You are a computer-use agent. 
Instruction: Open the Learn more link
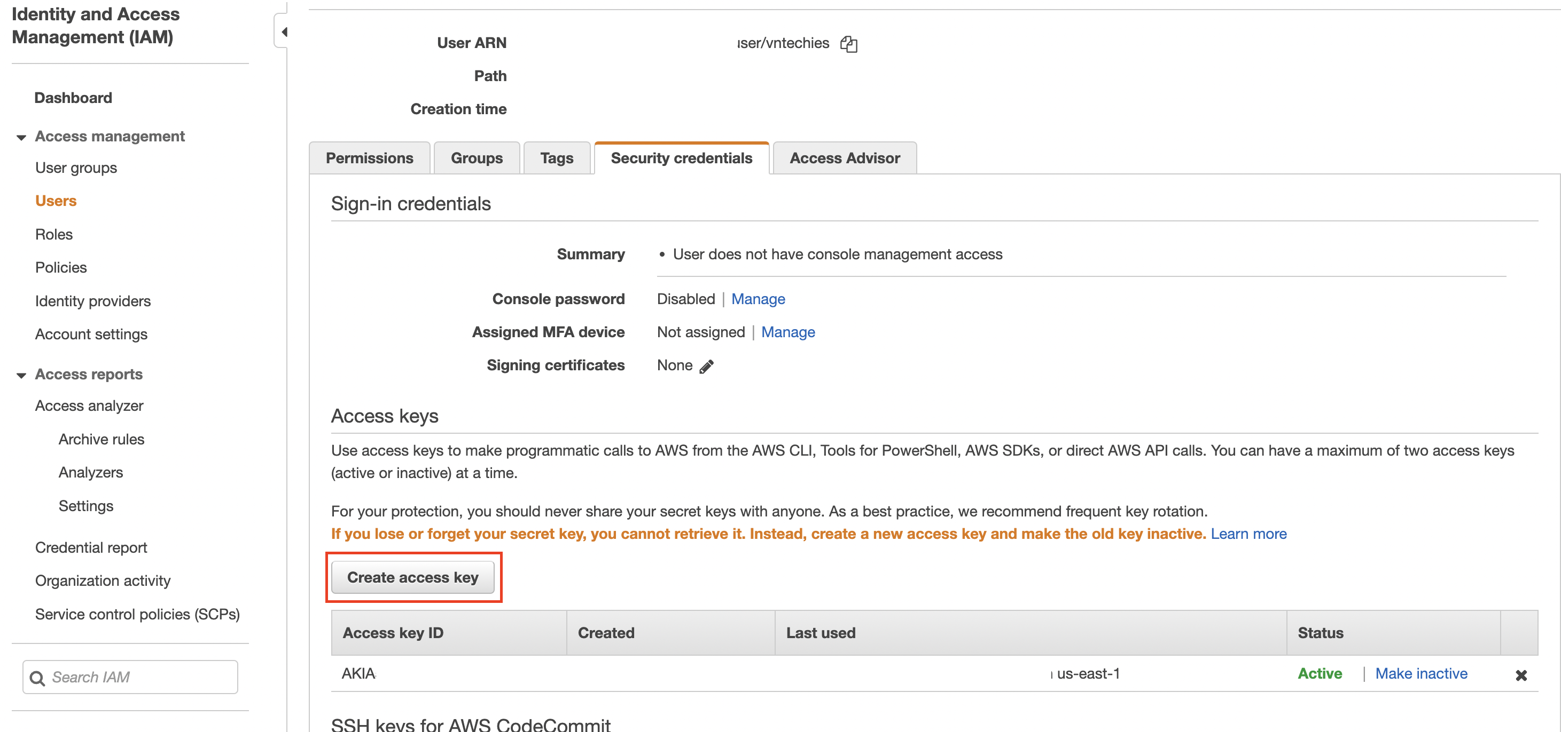[x=1248, y=534]
